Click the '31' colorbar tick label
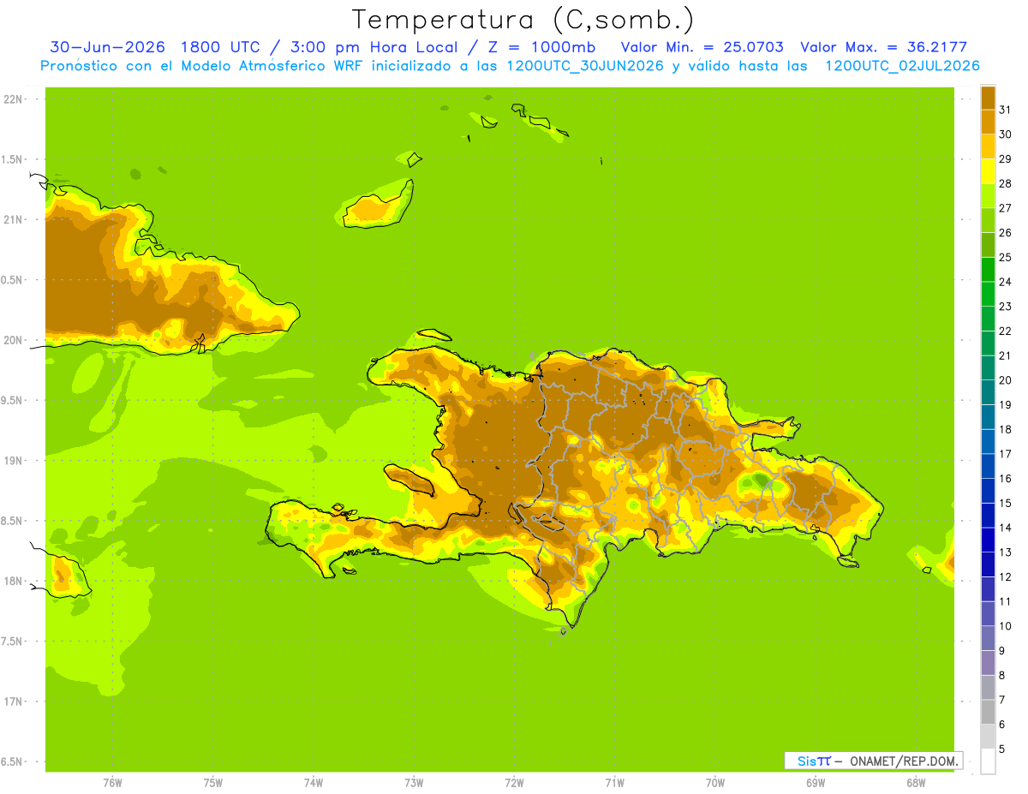Viewport: 1028px width, 794px height. coord(1005,110)
